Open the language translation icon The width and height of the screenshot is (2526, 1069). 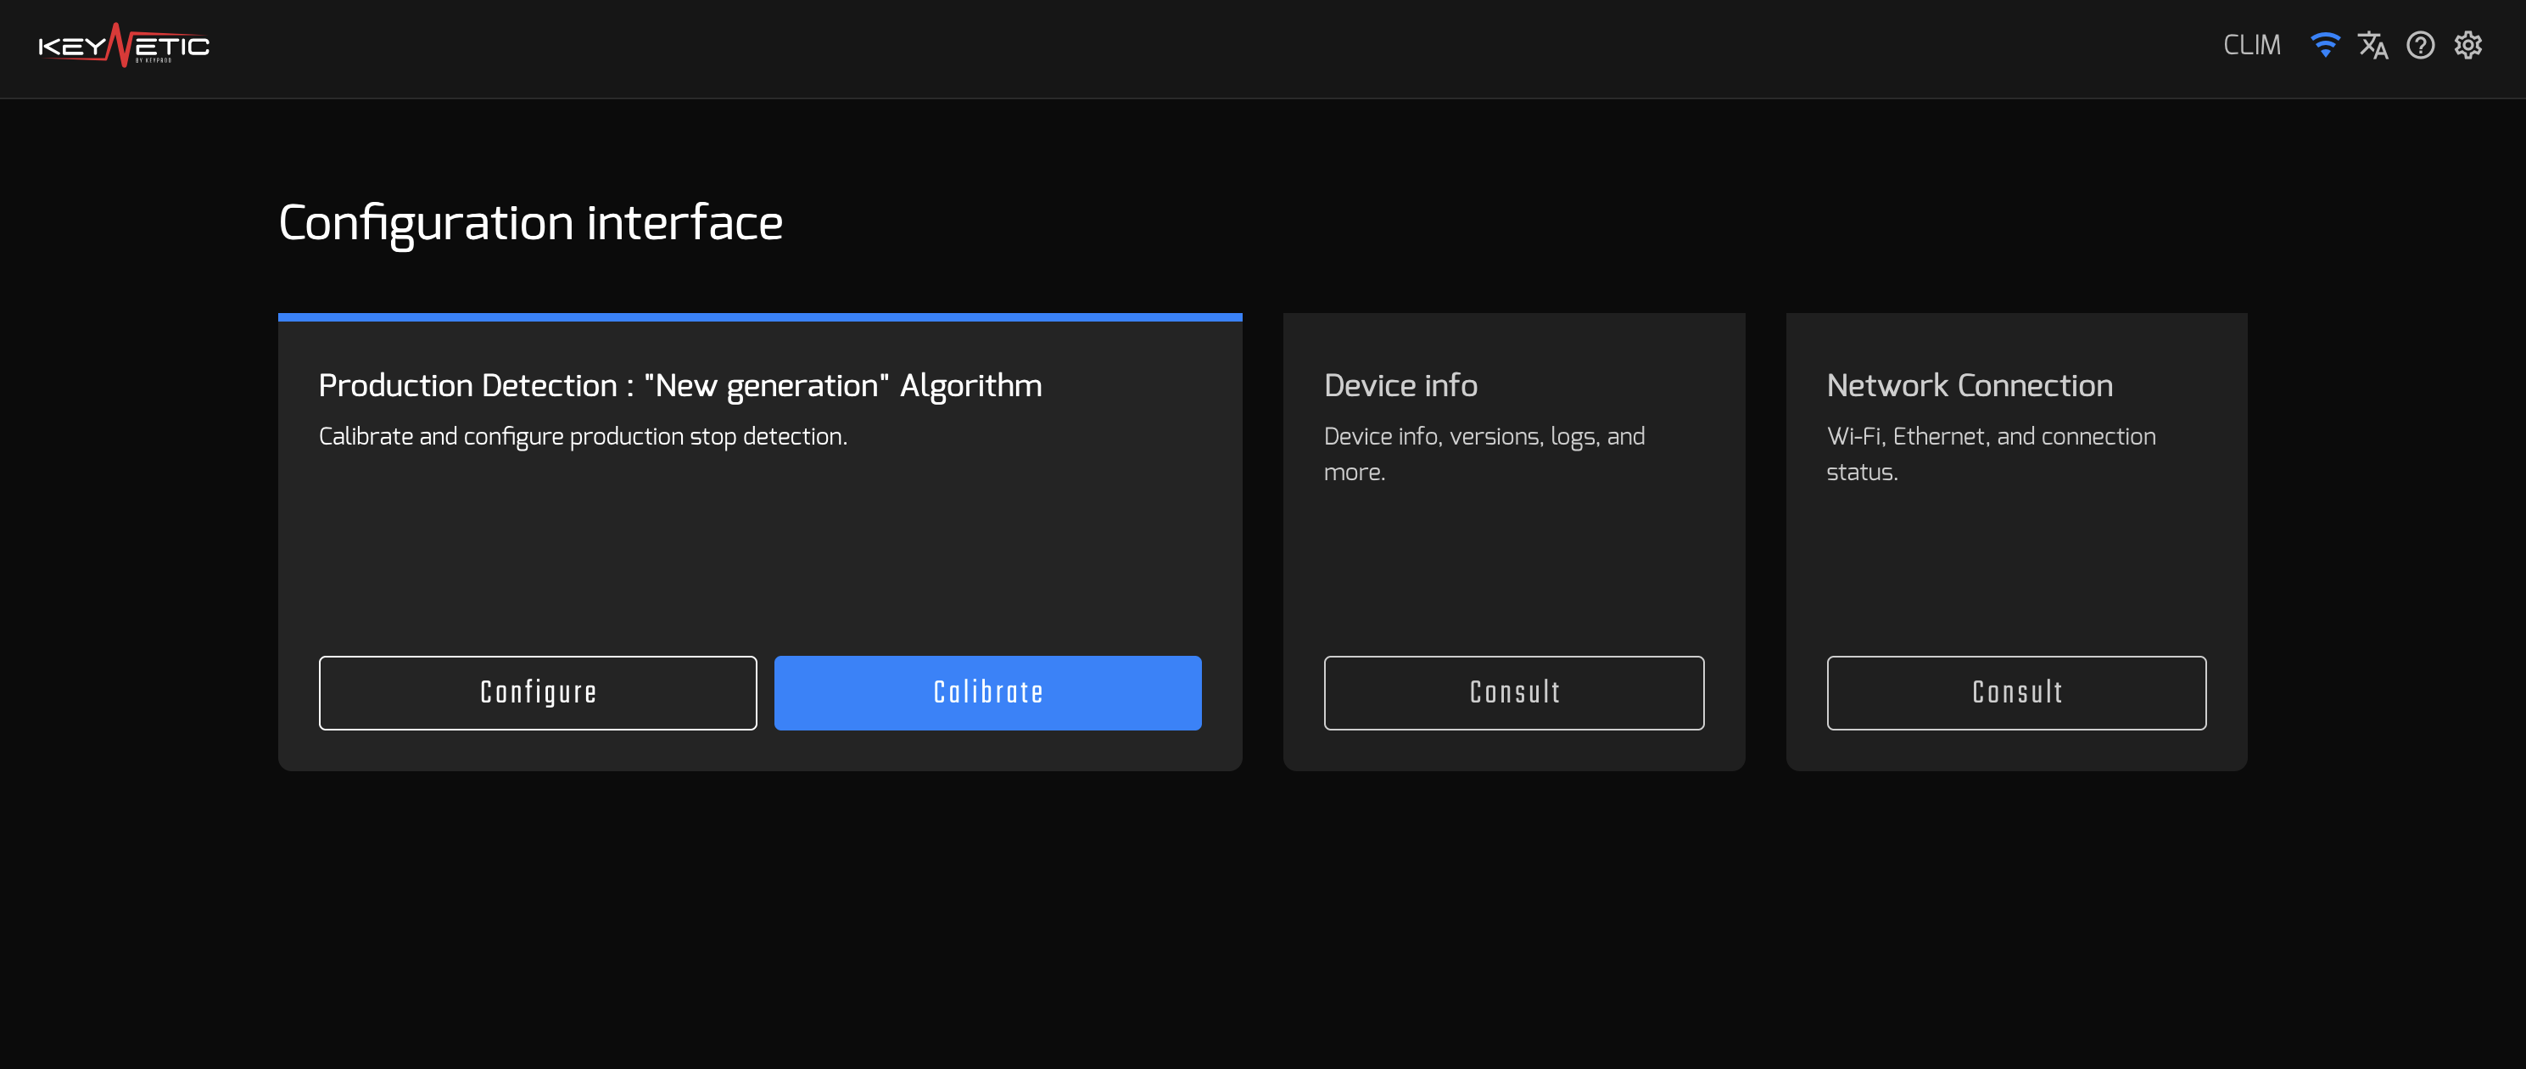[2373, 45]
